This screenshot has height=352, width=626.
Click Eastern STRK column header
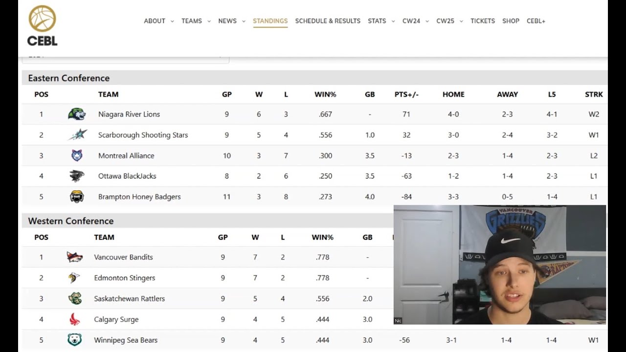point(594,94)
